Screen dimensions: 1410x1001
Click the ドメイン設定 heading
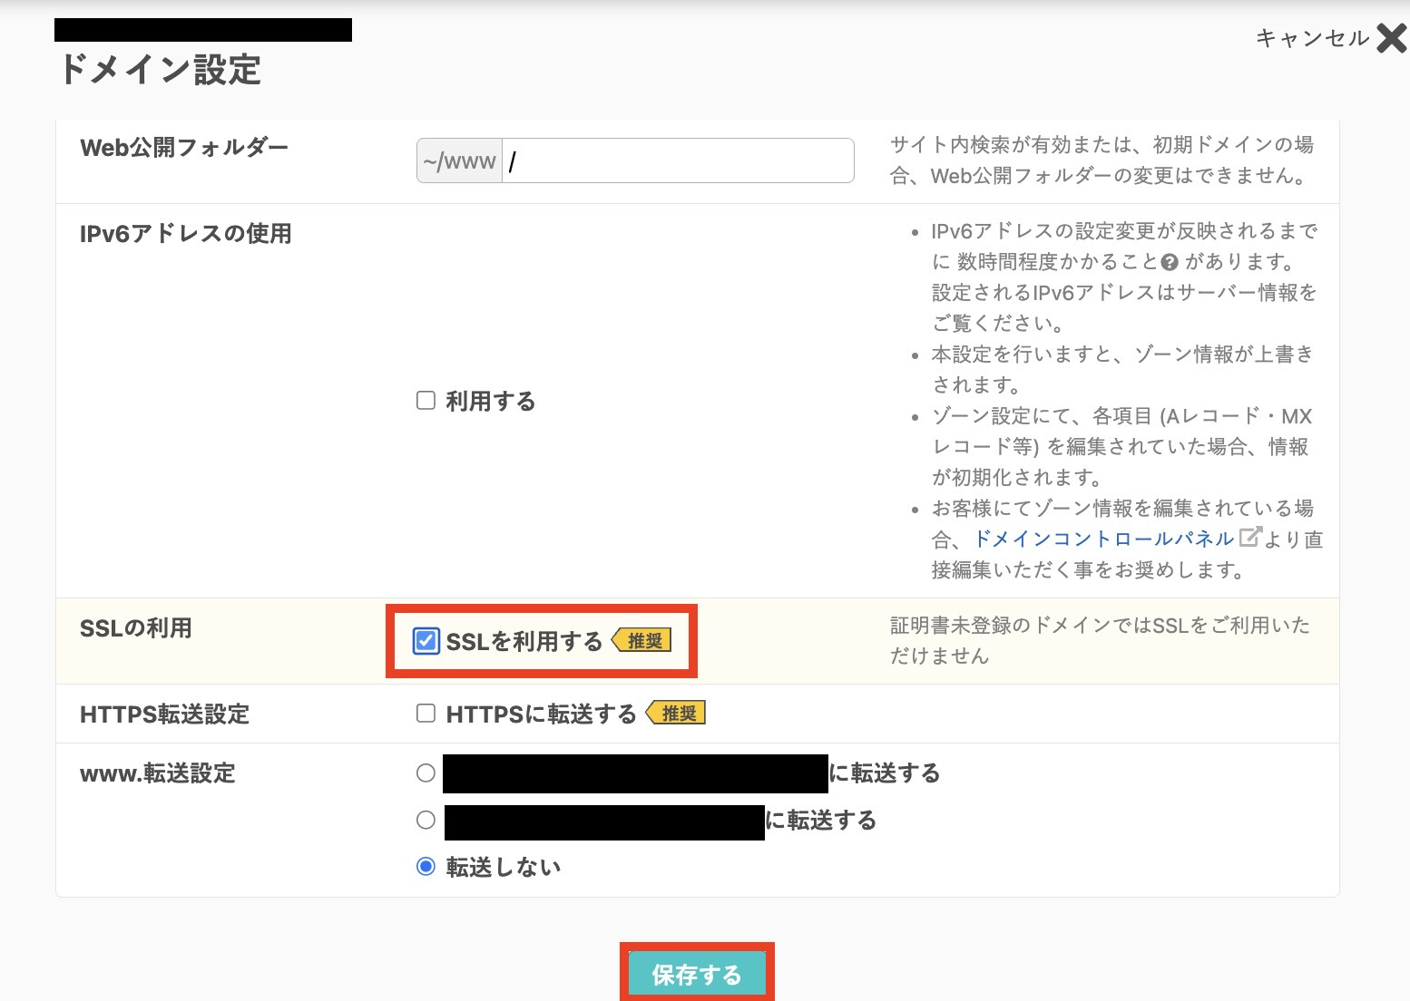(160, 70)
